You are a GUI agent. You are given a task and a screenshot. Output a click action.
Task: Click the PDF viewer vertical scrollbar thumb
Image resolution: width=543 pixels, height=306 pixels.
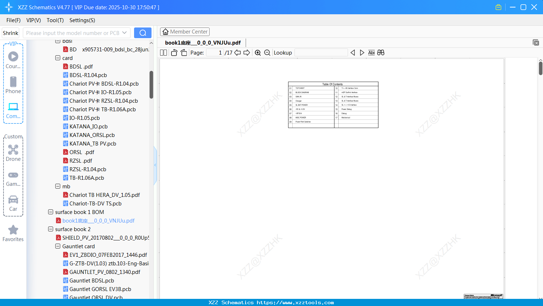pyautogui.click(x=541, y=68)
